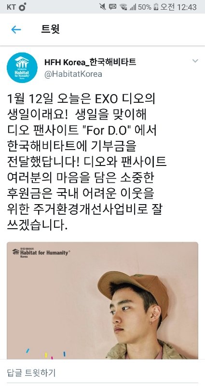205x386 pixels.
Task: Tap the circular icon next to KT
Action: coord(22,7)
